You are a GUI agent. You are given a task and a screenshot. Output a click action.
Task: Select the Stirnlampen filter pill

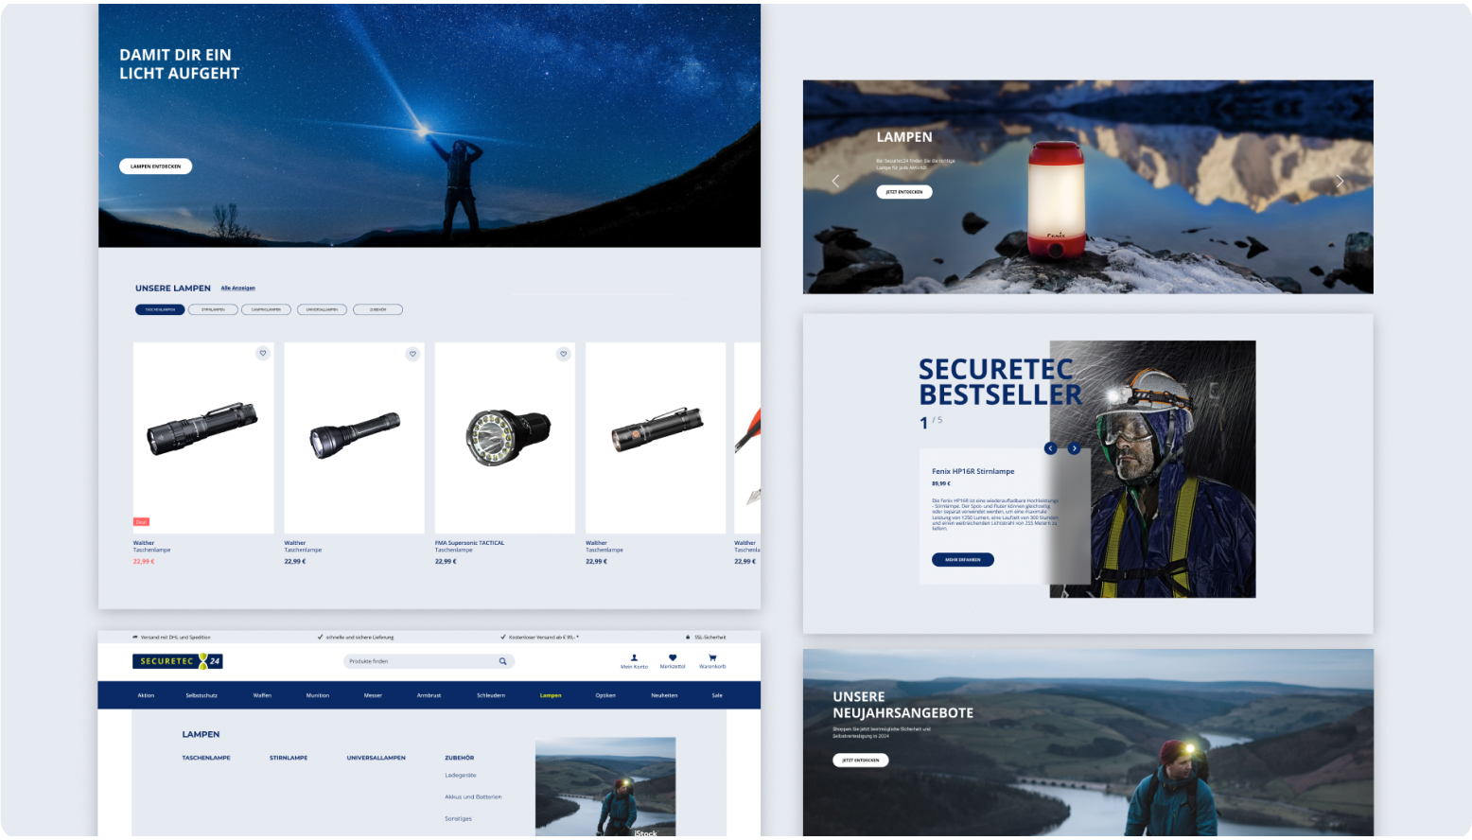213,309
